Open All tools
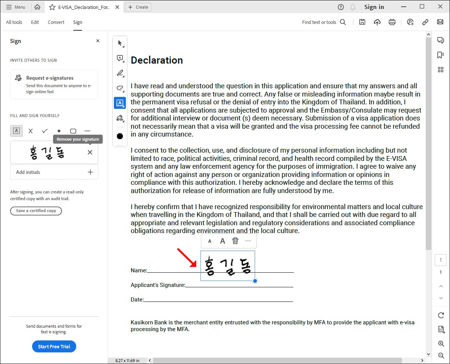 (x=14, y=22)
